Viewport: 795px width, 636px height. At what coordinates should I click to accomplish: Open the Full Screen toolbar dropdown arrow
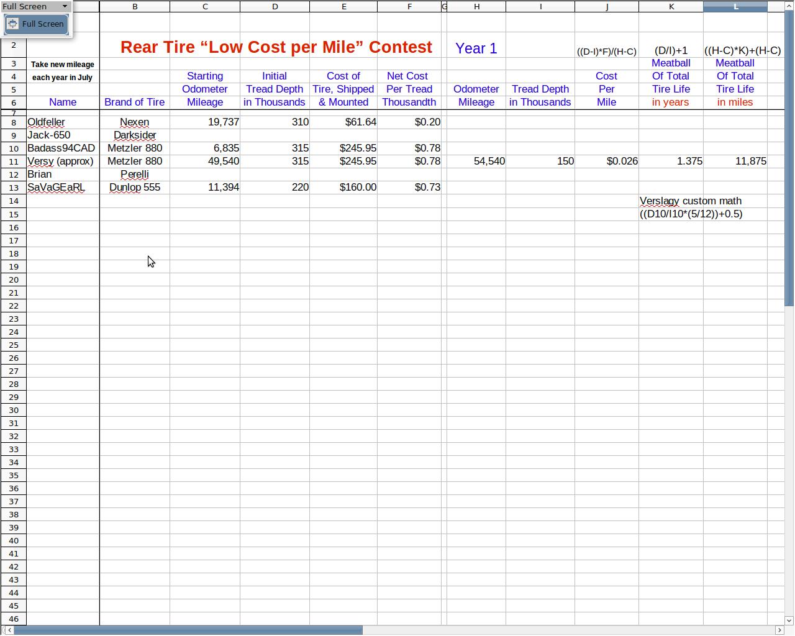(65, 6)
